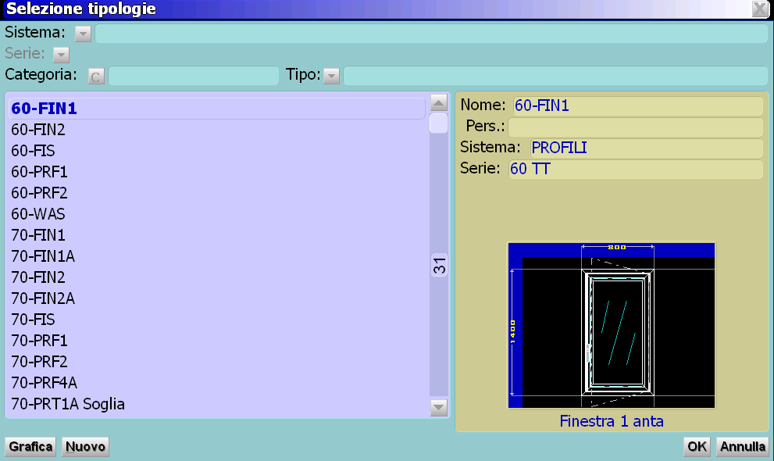The width and height of the screenshot is (774, 461).
Task: Select 60-PRF1 in the list
Action: pos(217,172)
